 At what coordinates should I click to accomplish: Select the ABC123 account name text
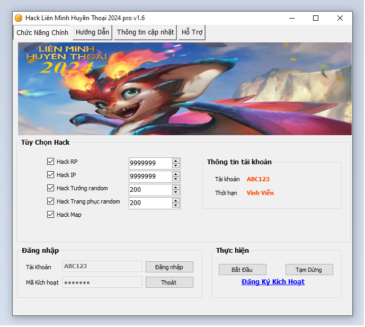coord(258,179)
